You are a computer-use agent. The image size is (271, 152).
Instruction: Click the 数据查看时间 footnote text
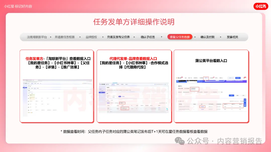coord(134,132)
